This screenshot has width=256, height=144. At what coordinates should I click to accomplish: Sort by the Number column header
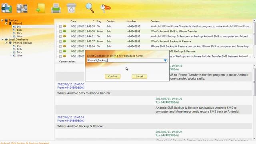131,21
